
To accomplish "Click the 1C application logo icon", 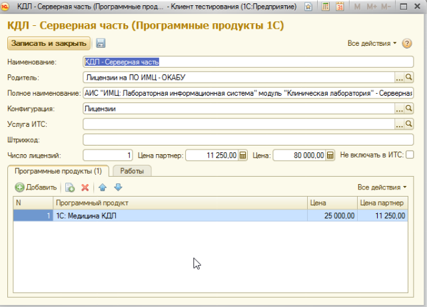I will [x=5, y=7].
